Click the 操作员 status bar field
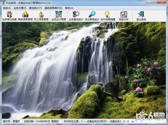 tap(12, 122)
